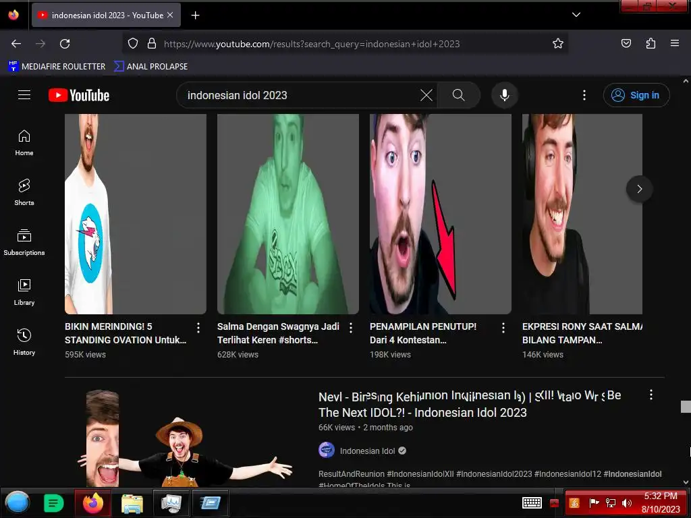Open the on-screen keyboard tray icon
This screenshot has width=691, height=518.
tap(532, 502)
